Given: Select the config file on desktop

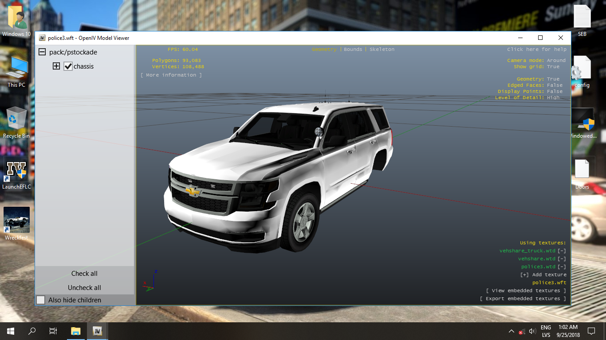Looking at the screenshot, I should pos(582,72).
